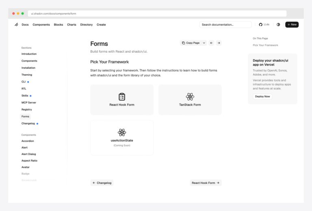Open the Docs menu item
This screenshot has width=312, height=211.
[25, 25]
